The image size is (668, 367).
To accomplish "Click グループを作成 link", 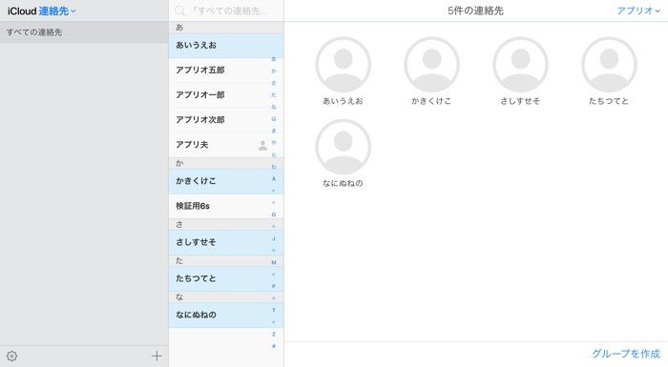I will pyautogui.click(x=626, y=354).
